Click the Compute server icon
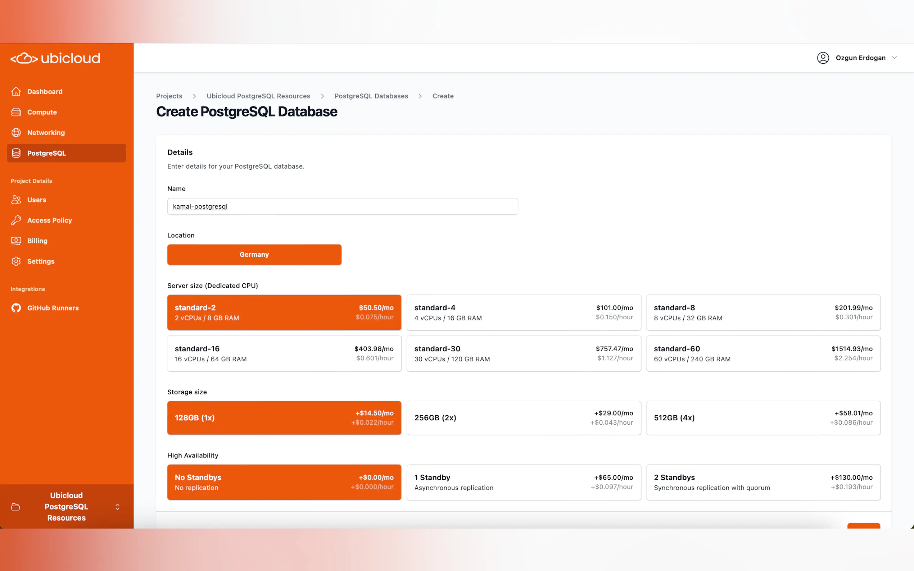The height and width of the screenshot is (571, 914). click(16, 112)
